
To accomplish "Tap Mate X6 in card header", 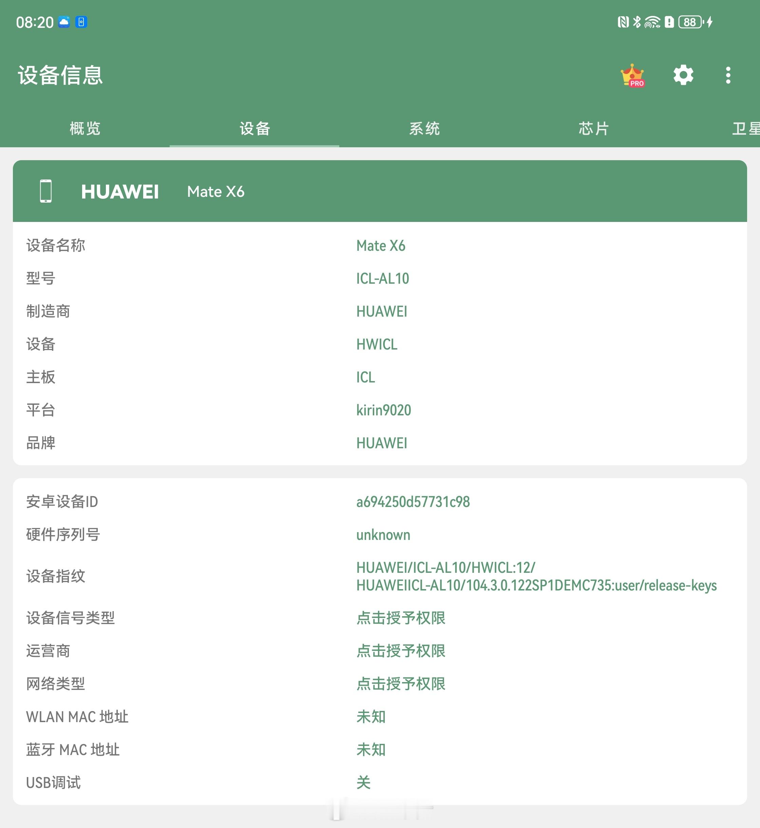I will (215, 192).
